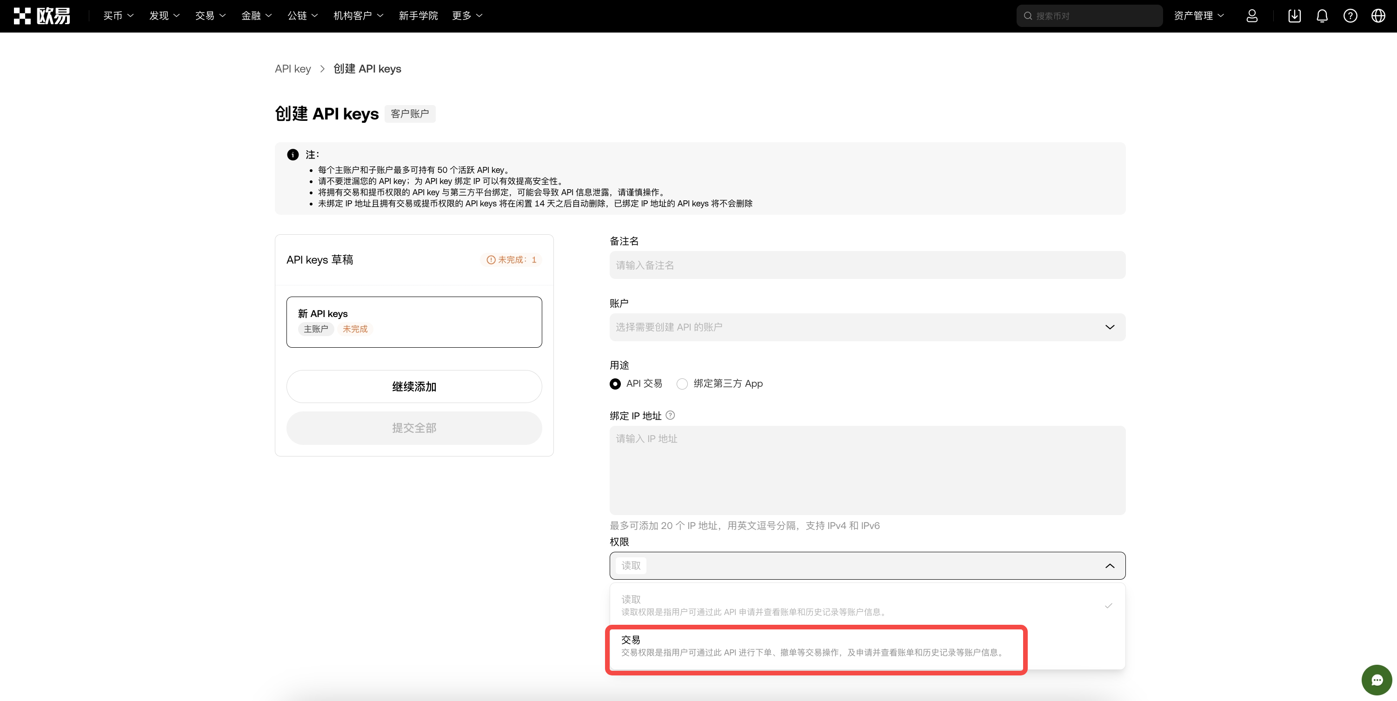Open the 账户 selection dropdown
Image resolution: width=1397 pixels, height=701 pixels.
(x=867, y=326)
